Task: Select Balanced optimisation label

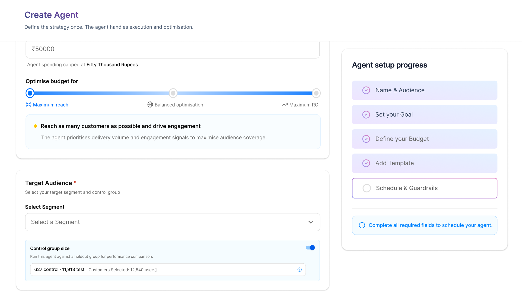Action: coord(179,105)
